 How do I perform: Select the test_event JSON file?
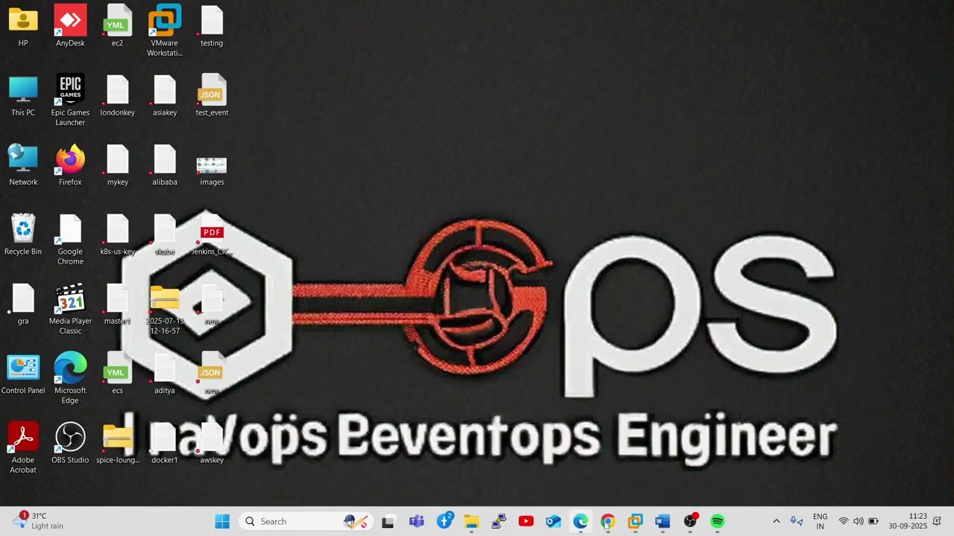coord(212,96)
